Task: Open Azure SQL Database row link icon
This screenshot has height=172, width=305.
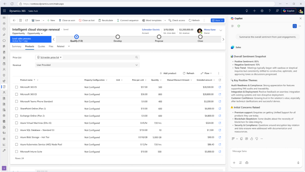Action: tap(220, 130)
